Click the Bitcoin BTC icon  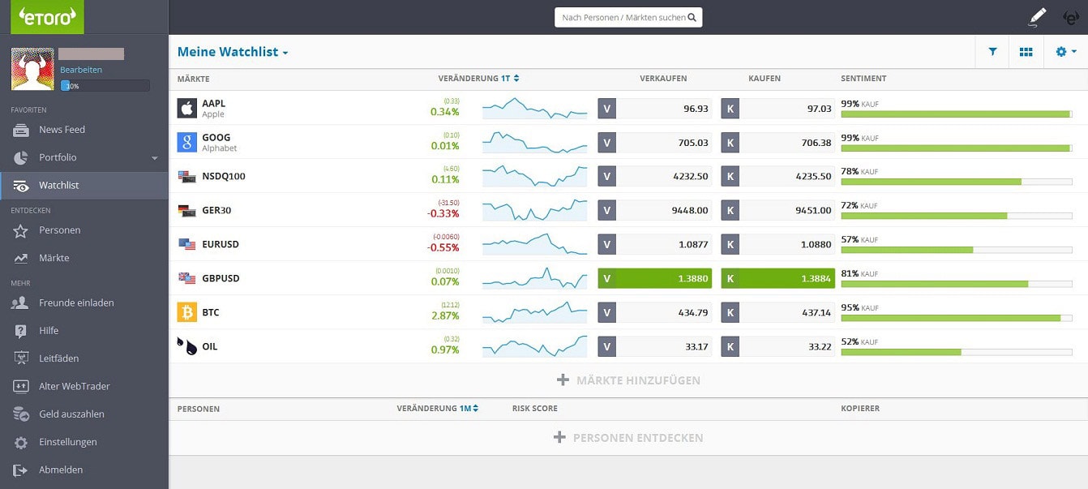[187, 312]
